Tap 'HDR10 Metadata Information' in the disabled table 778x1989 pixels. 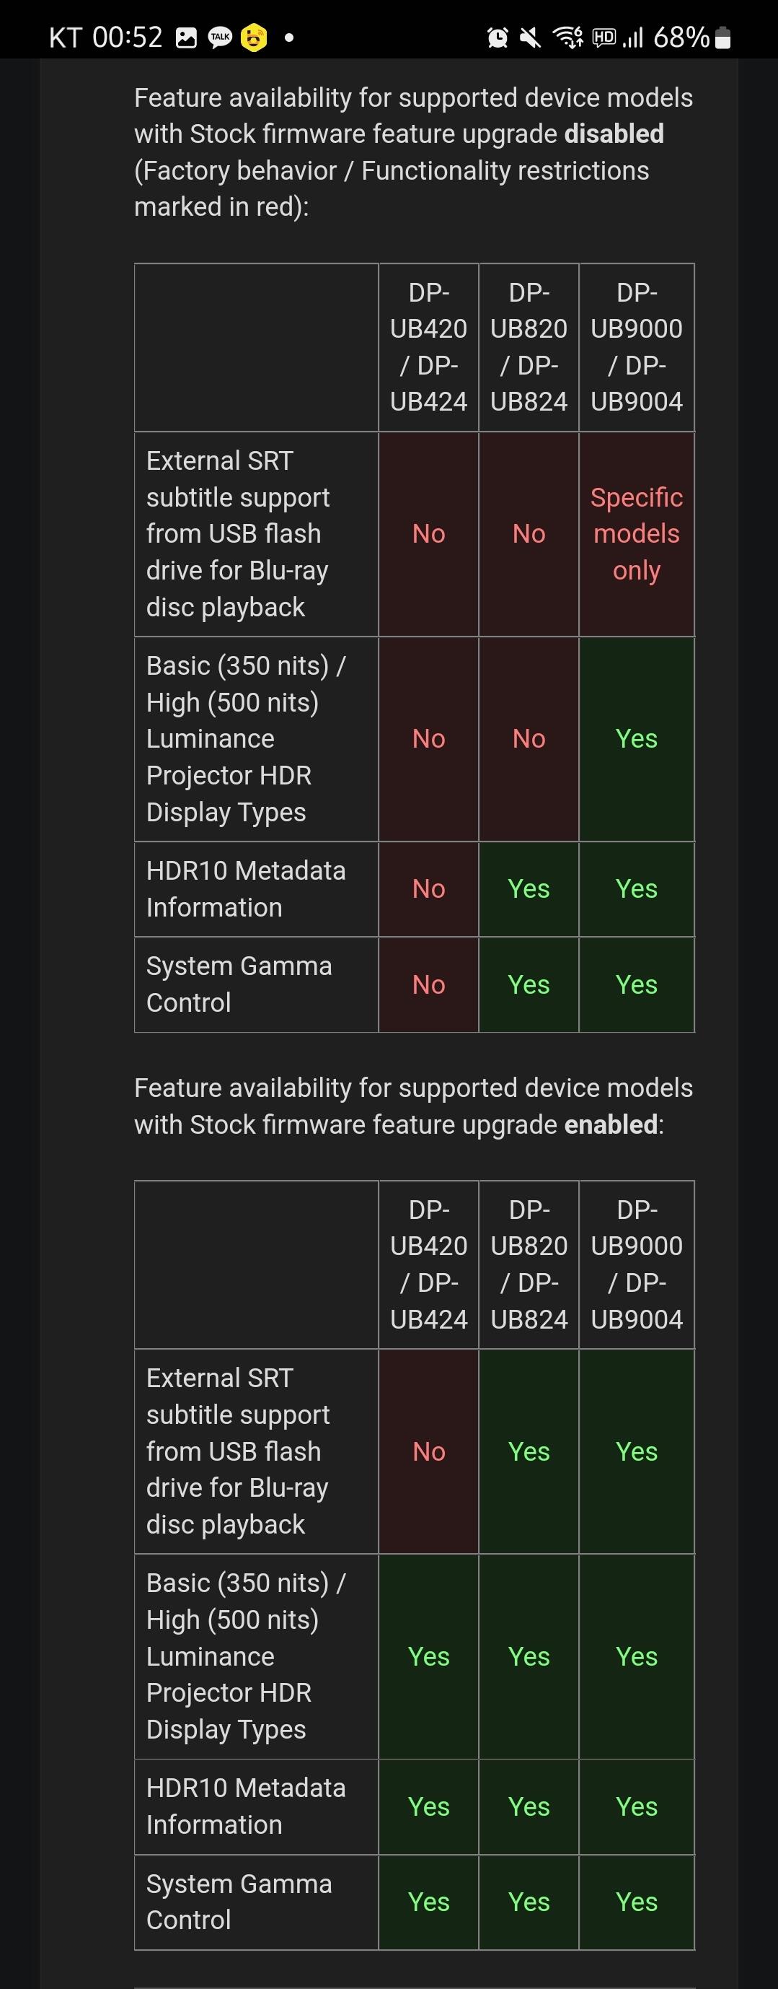pos(246,888)
